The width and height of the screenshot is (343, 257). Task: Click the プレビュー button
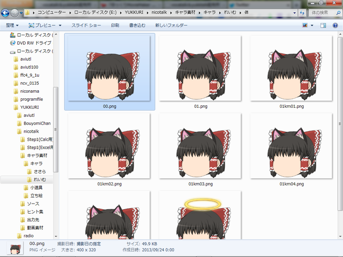[42, 25]
